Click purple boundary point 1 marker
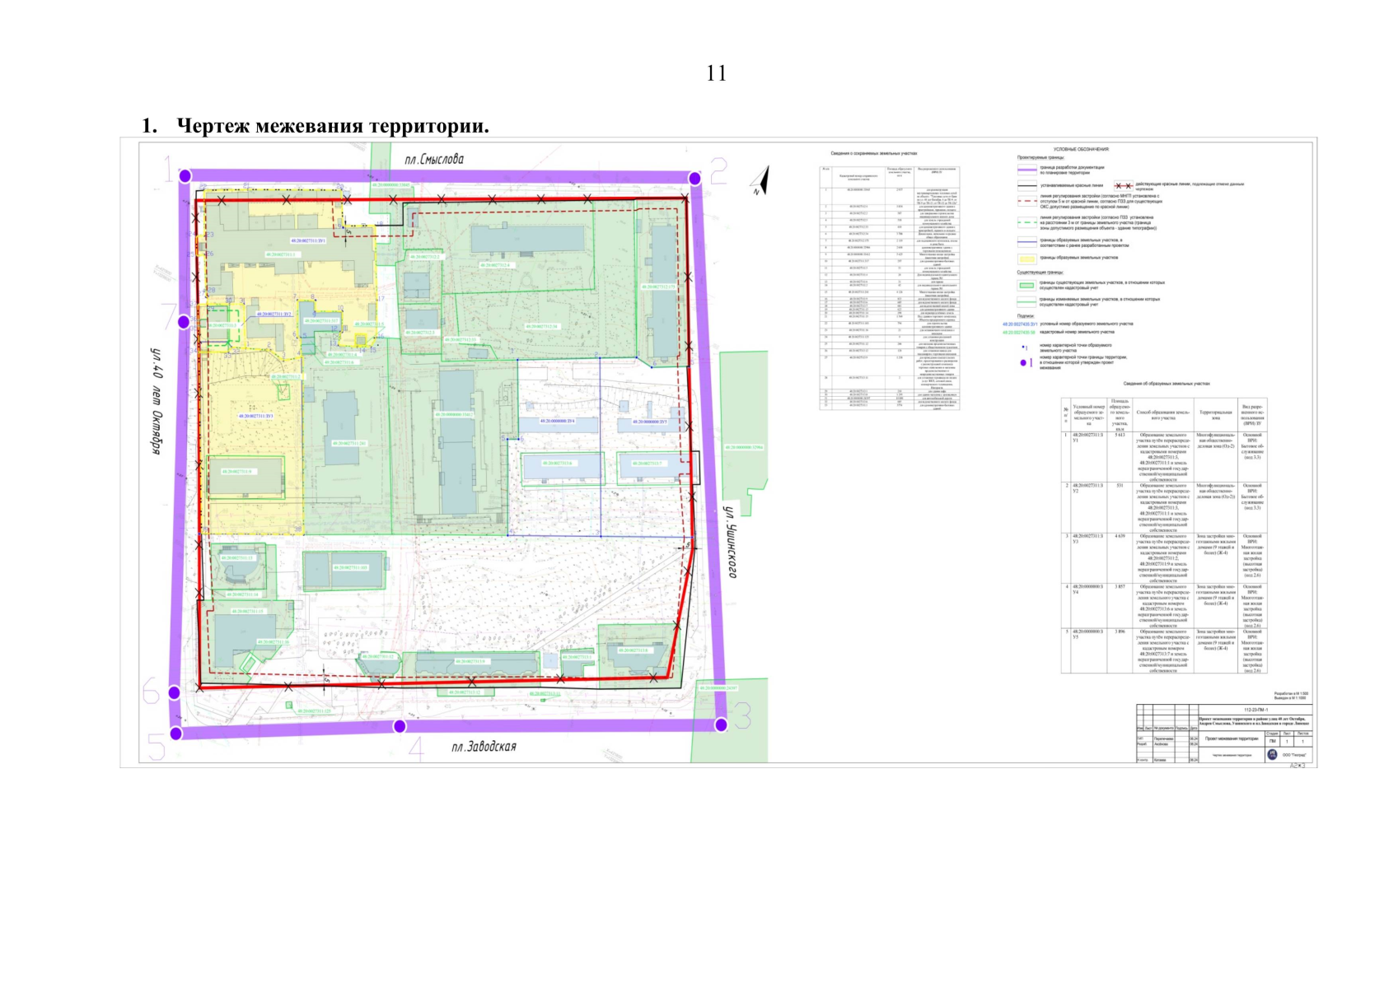 click(185, 175)
